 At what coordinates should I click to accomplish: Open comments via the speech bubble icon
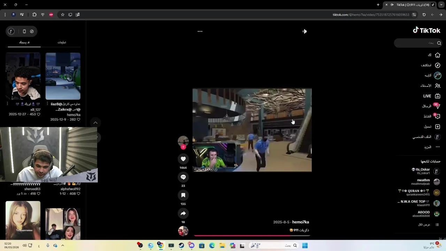(183, 177)
